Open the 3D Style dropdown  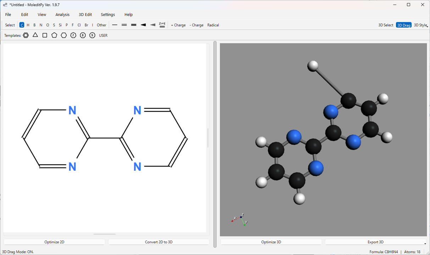421,25
